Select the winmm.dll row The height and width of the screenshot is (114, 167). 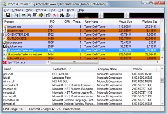(81, 81)
